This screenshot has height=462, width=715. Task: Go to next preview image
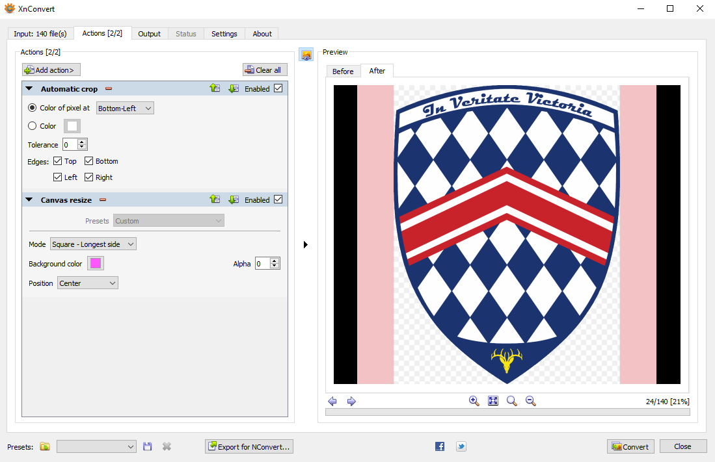351,402
